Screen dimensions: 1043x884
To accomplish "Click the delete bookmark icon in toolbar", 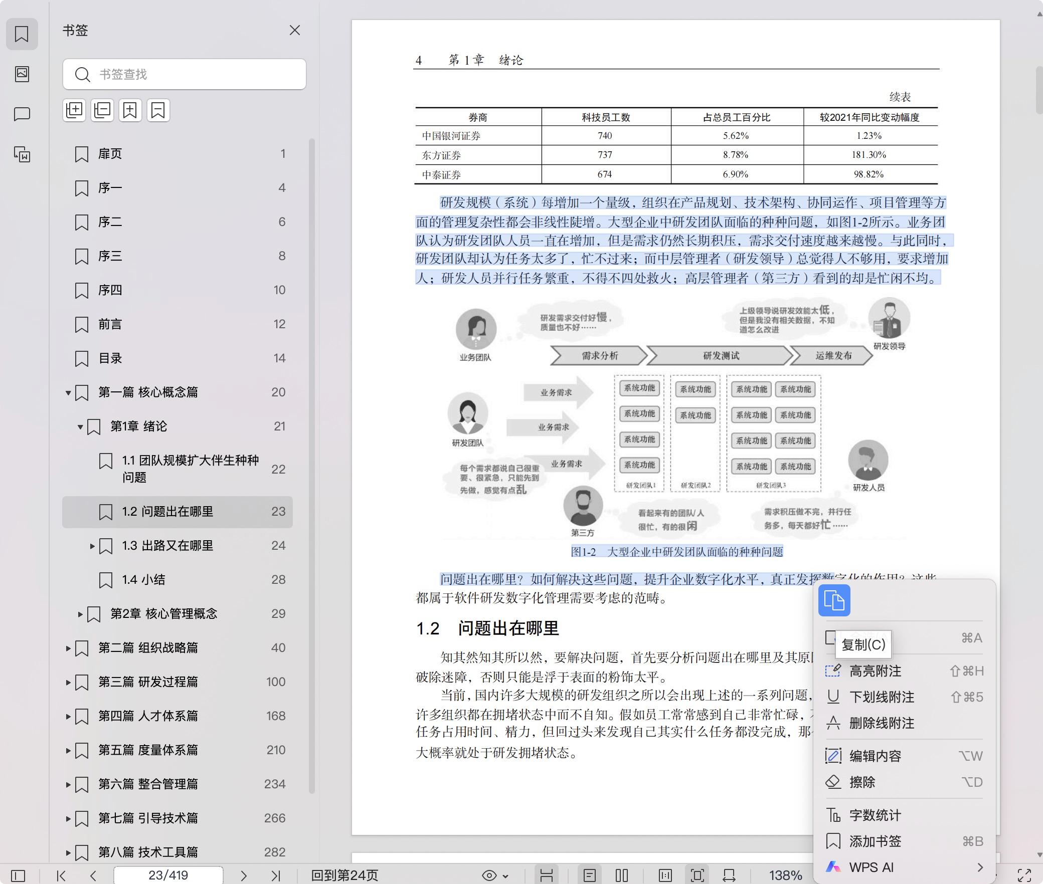I will pos(158,110).
